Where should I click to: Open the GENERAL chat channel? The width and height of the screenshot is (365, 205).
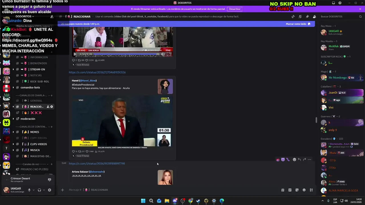pyautogui.click(x=34, y=101)
